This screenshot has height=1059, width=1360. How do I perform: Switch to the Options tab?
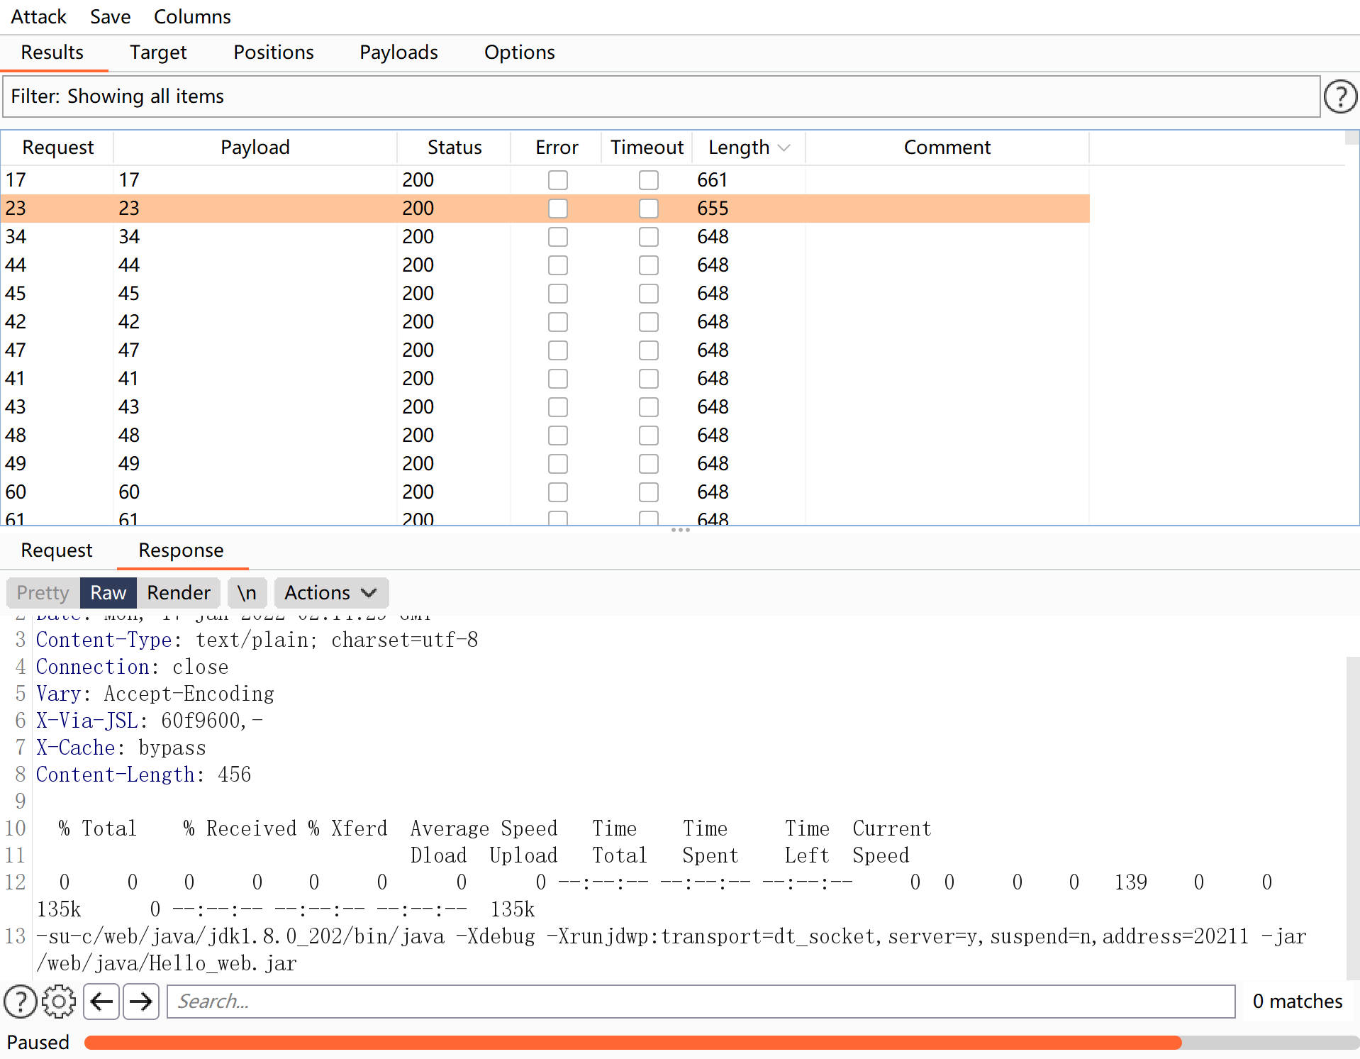click(520, 52)
